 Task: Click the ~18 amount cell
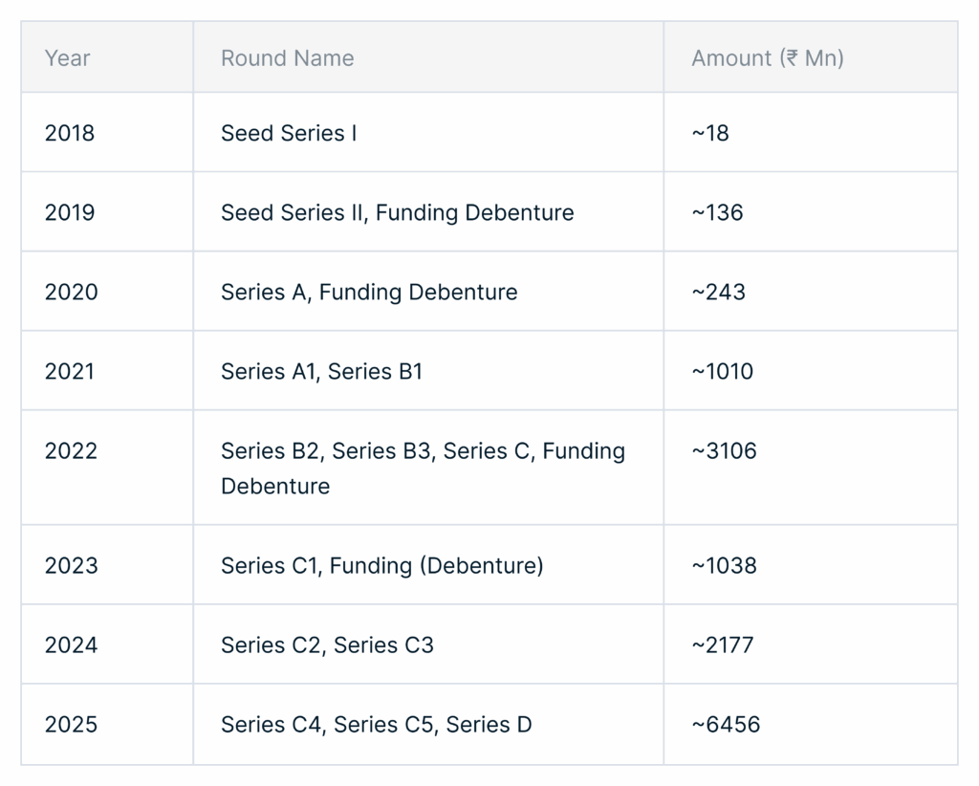click(x=811, y=132)
